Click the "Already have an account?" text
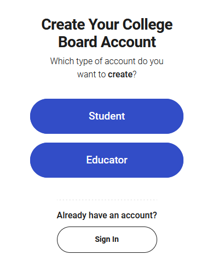207x266 pixels. pos(107,215)
